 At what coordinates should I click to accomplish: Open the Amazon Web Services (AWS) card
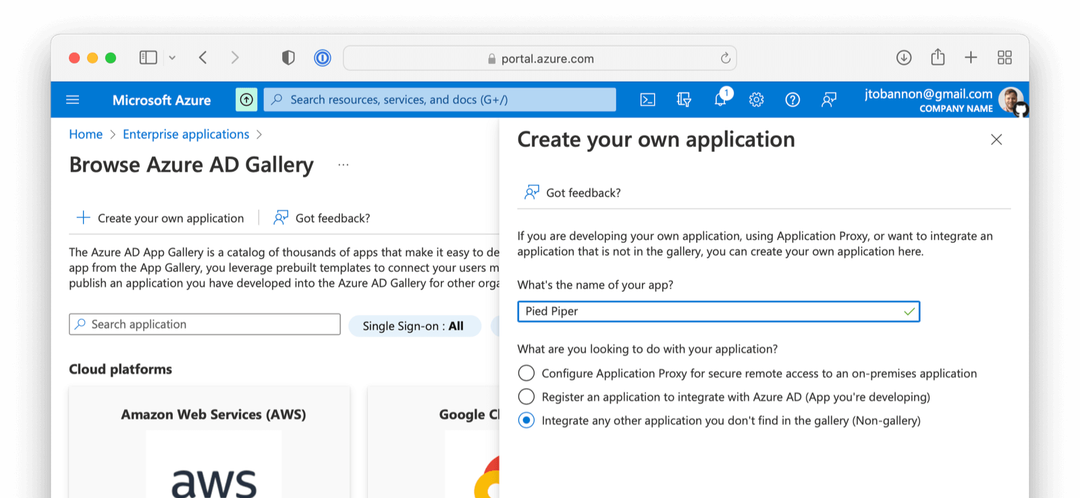pos(210,442)
